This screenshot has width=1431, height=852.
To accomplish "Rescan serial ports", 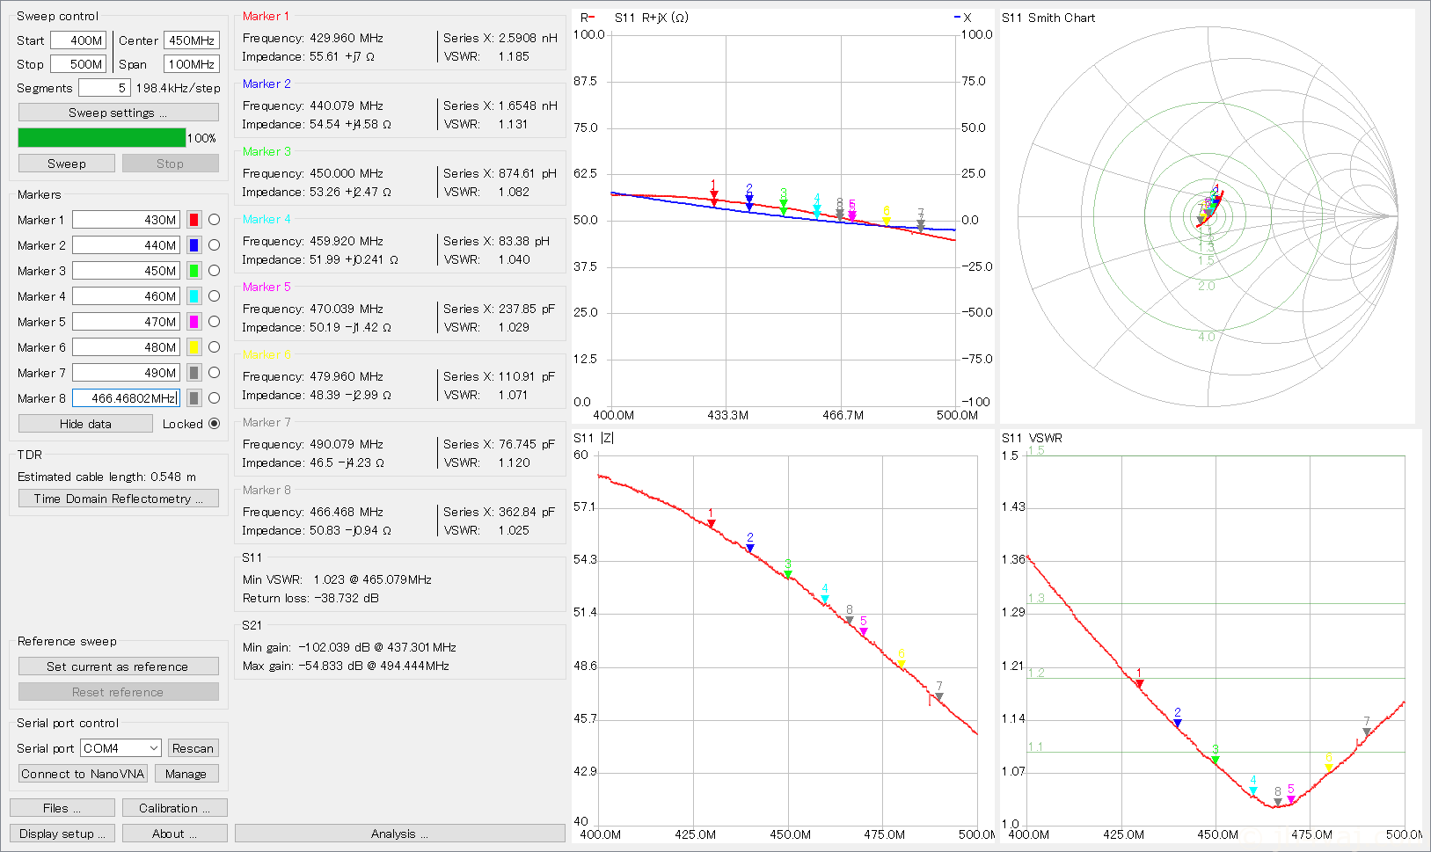I will [x=193, y=748].
